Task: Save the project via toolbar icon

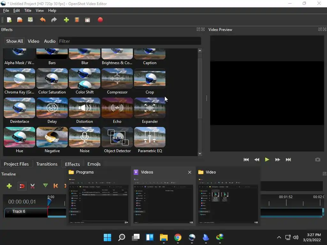Action: (30, 20)
